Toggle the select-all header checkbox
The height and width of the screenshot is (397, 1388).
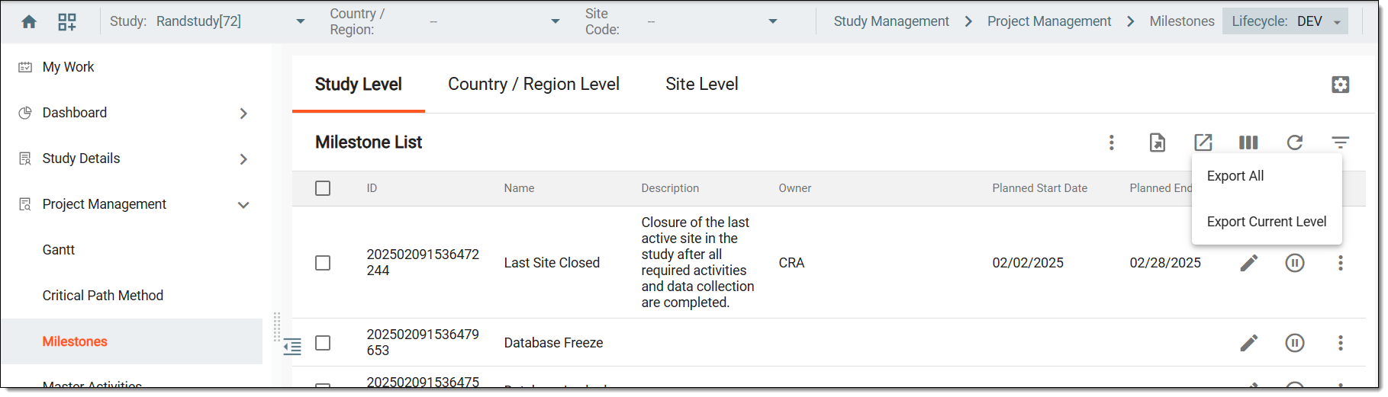pyautogui.click(x=323, y=188)
